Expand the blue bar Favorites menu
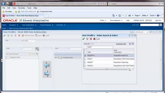The height and width of the screenshot is (93, 165). point(61,25)
